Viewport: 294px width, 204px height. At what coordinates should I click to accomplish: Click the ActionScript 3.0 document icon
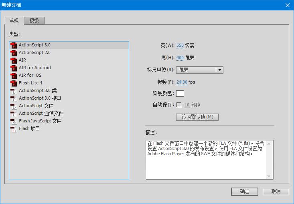click(14, 45)
